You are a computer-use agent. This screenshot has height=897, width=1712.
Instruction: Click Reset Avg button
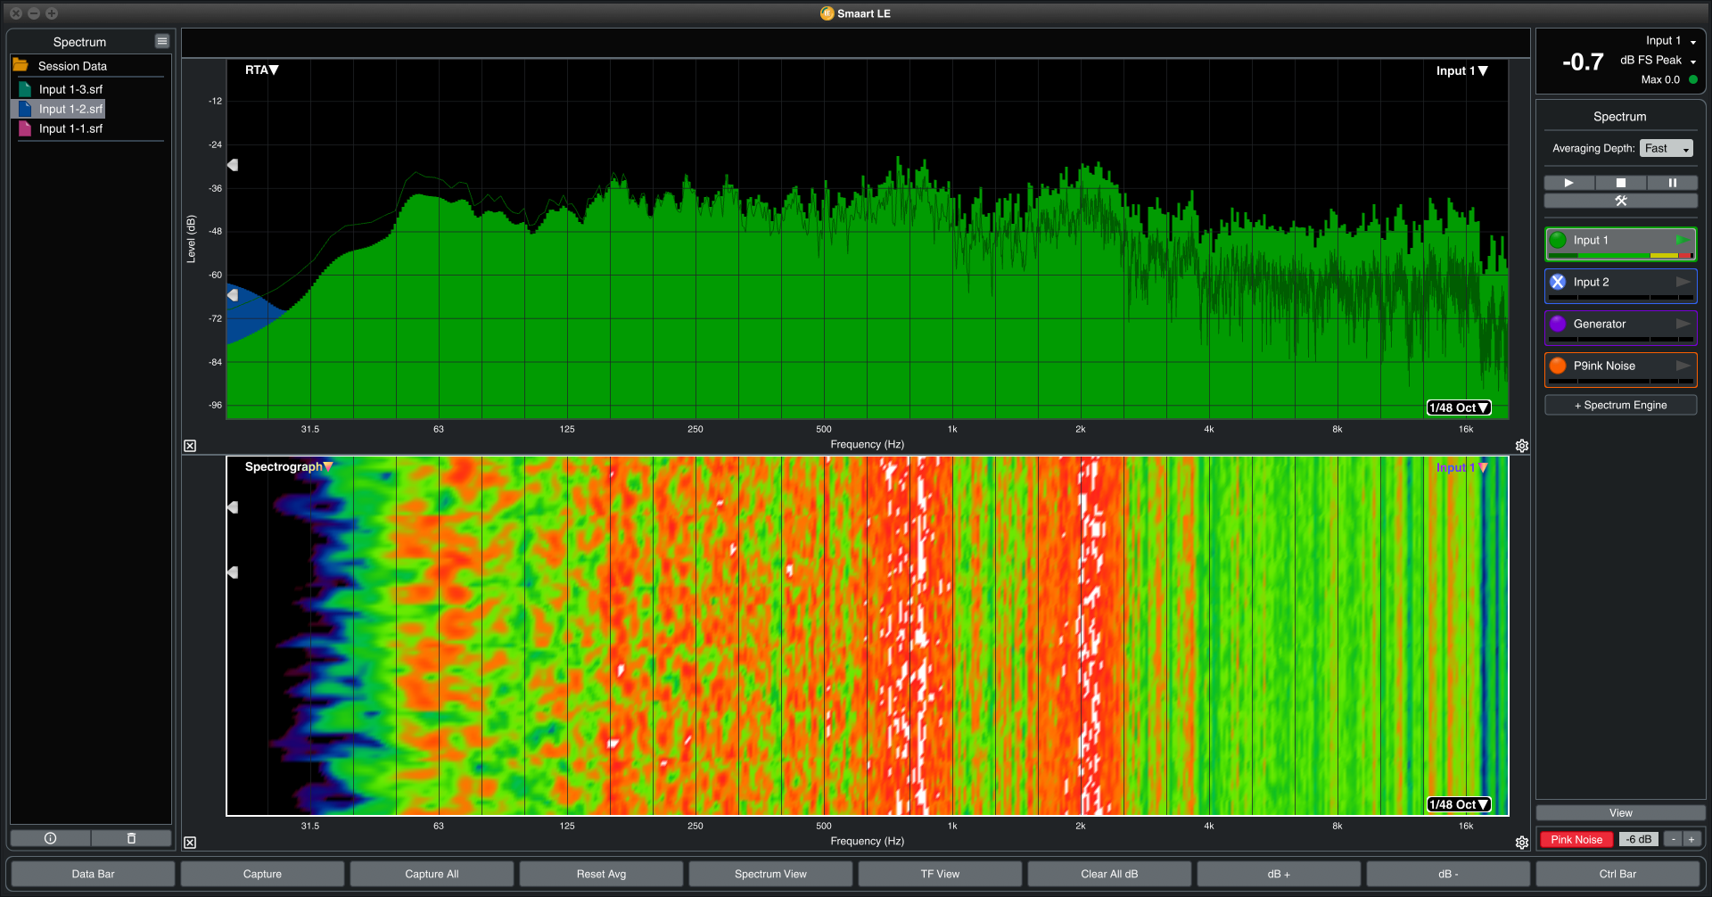601,874
